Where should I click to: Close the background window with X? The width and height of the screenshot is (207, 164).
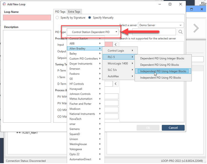(x=201, y=9)
